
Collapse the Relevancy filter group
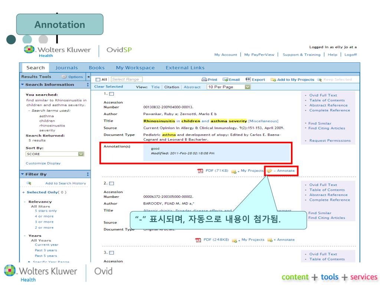25,202
